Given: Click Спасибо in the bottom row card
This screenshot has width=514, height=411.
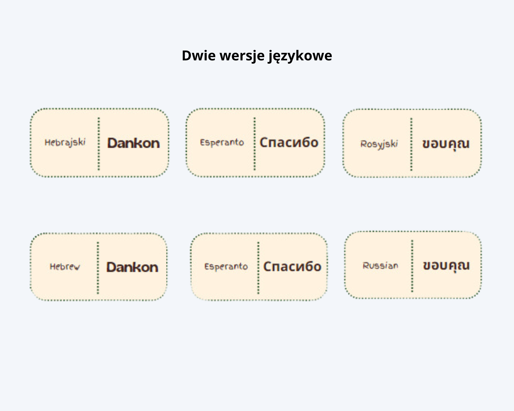Looking at the screenshot, I should (292, 267).
